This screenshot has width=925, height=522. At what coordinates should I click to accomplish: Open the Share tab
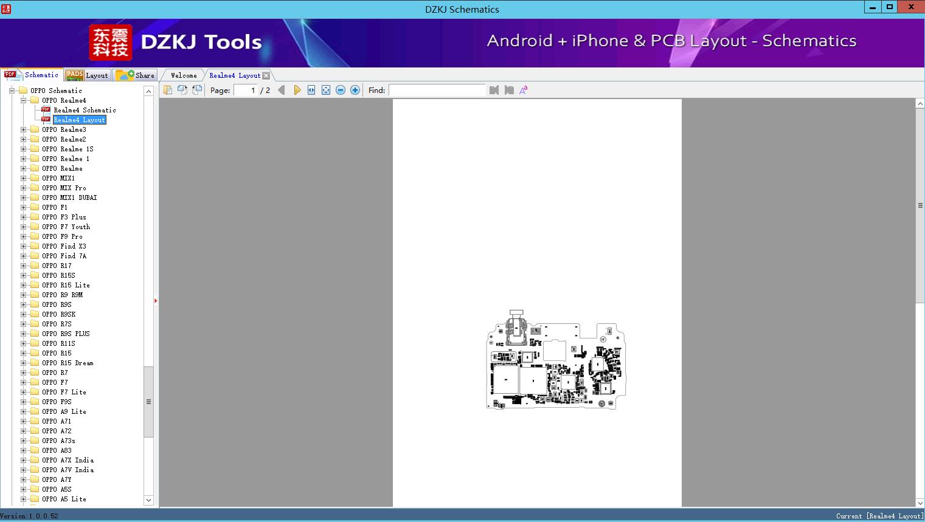[x=135, y=75]
